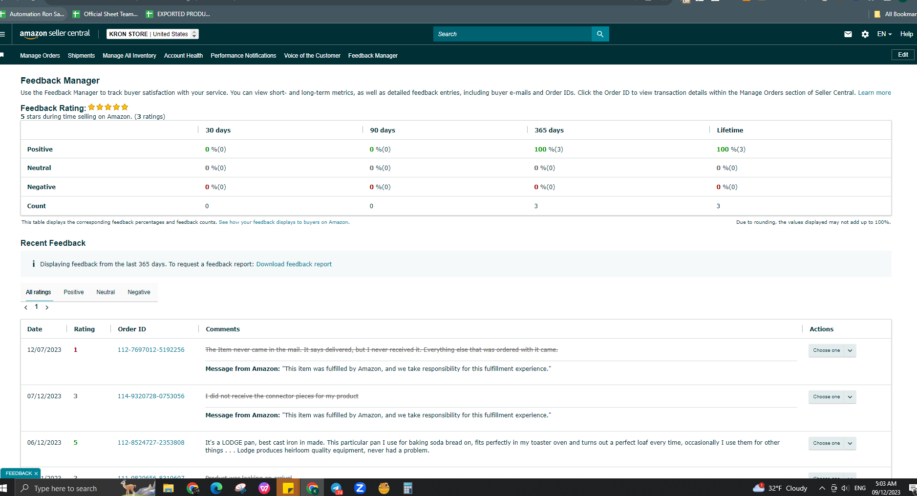Click the Help link
This screenshot has height=496, width=917.
pos(907,34)
